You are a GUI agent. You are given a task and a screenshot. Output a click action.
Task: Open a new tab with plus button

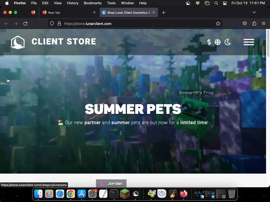click(163, 13)
